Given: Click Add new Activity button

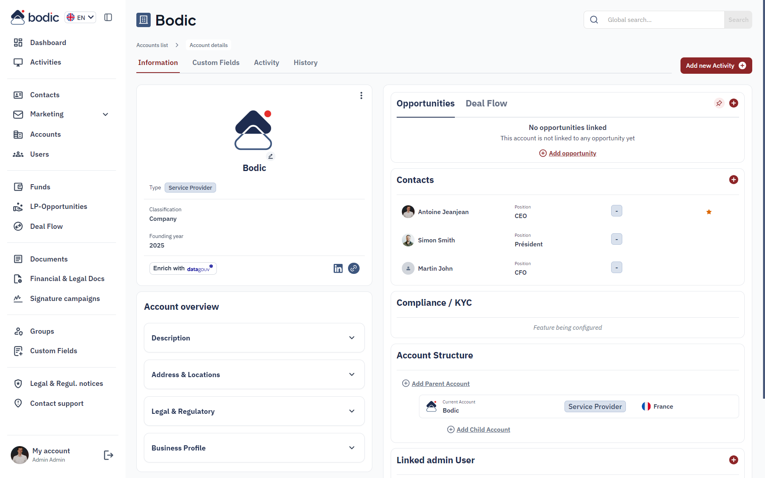Looking at the screenshot, I should coord(716,65).
